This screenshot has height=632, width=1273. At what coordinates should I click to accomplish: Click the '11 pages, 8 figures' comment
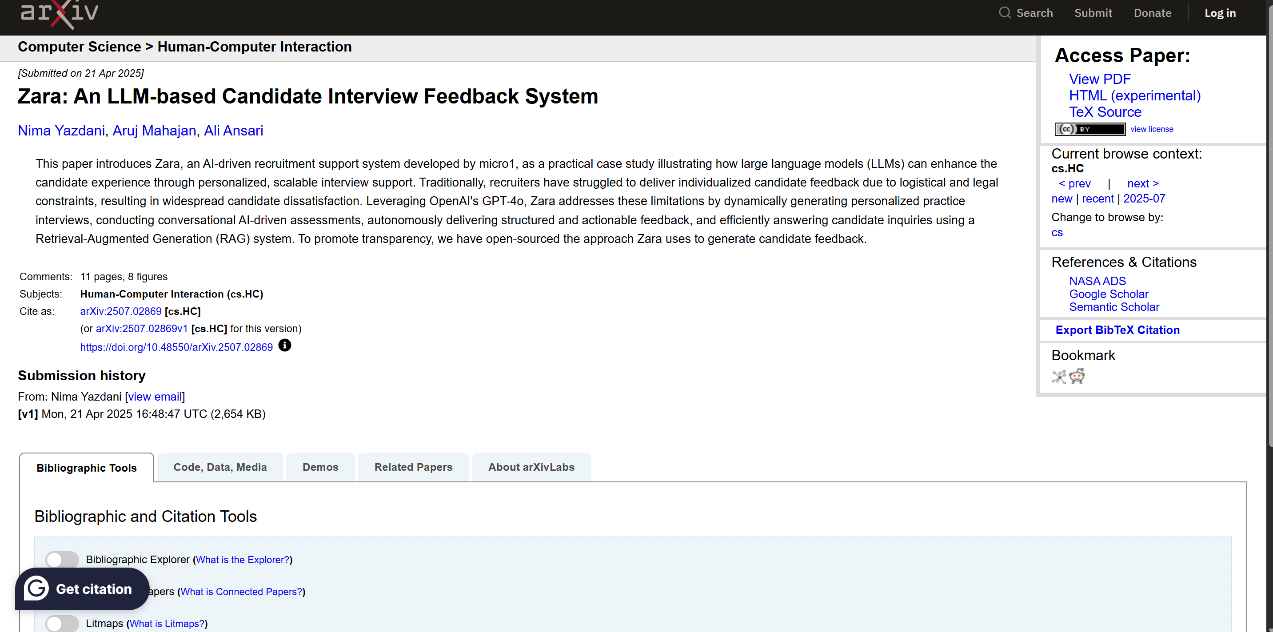[124, 277]
